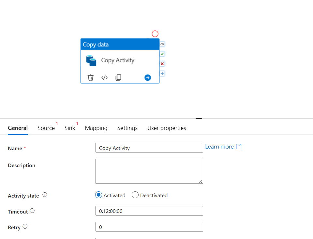The width and height of the screenshot is (313, 239).
Task: Clone the Copy Activity with duplicate icon
Action: 118,77
